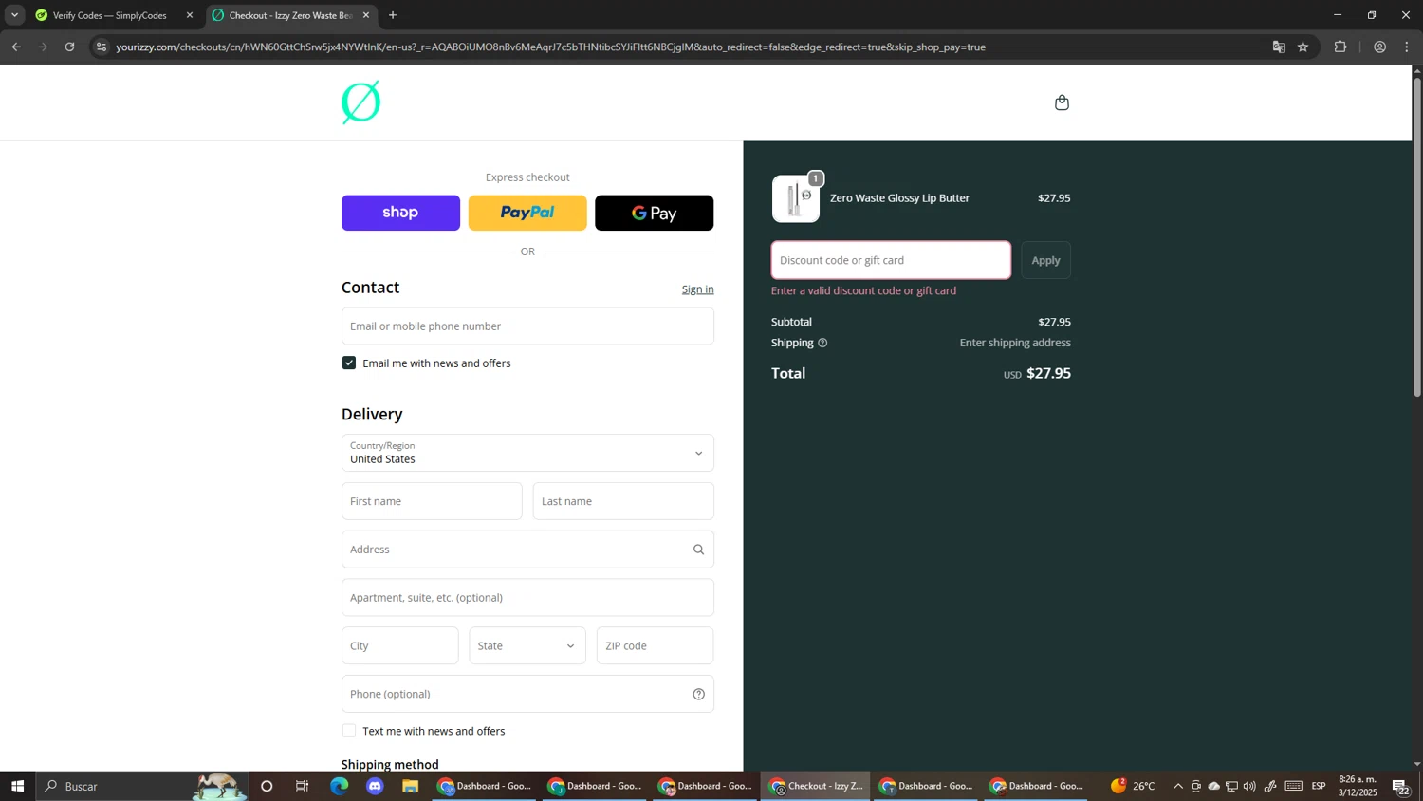The width and height of the screenshot is (1423, 801).
Task: Open the notification center icon
Action: click(1400, 786)
